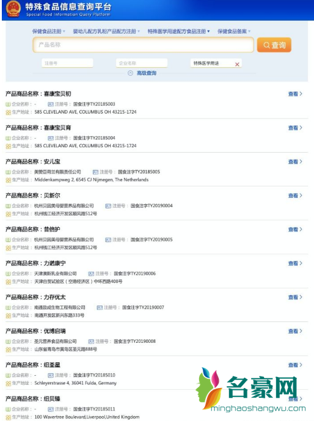Click address Schleyerstrasse 4, Fulda, Germany
Screen dimensions: 314x421
(75, 383)
